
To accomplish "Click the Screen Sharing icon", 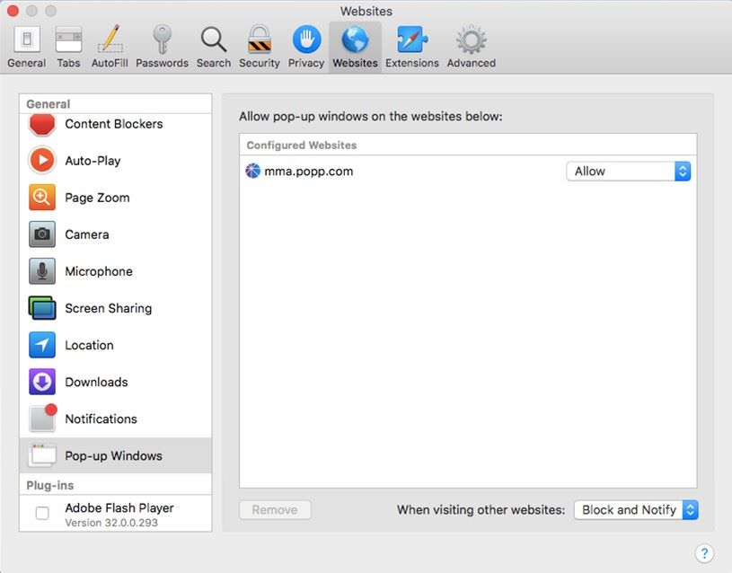I will (x=42, y=308).
